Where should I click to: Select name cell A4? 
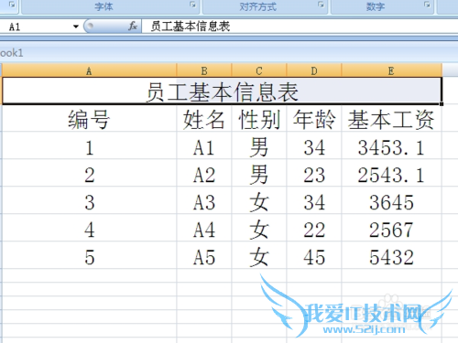204,228
